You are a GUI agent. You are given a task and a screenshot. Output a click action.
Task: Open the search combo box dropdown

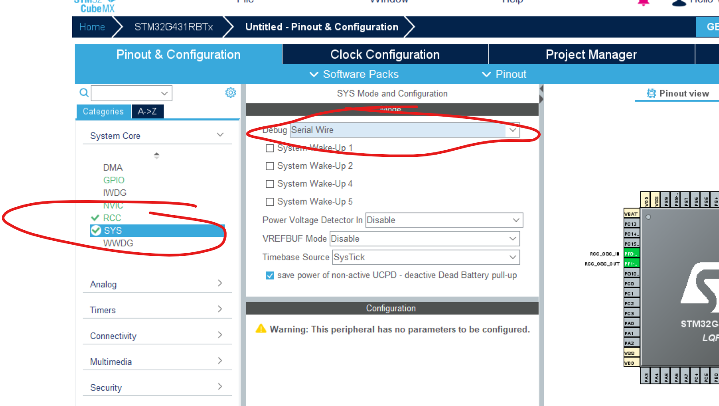(164, 93)
